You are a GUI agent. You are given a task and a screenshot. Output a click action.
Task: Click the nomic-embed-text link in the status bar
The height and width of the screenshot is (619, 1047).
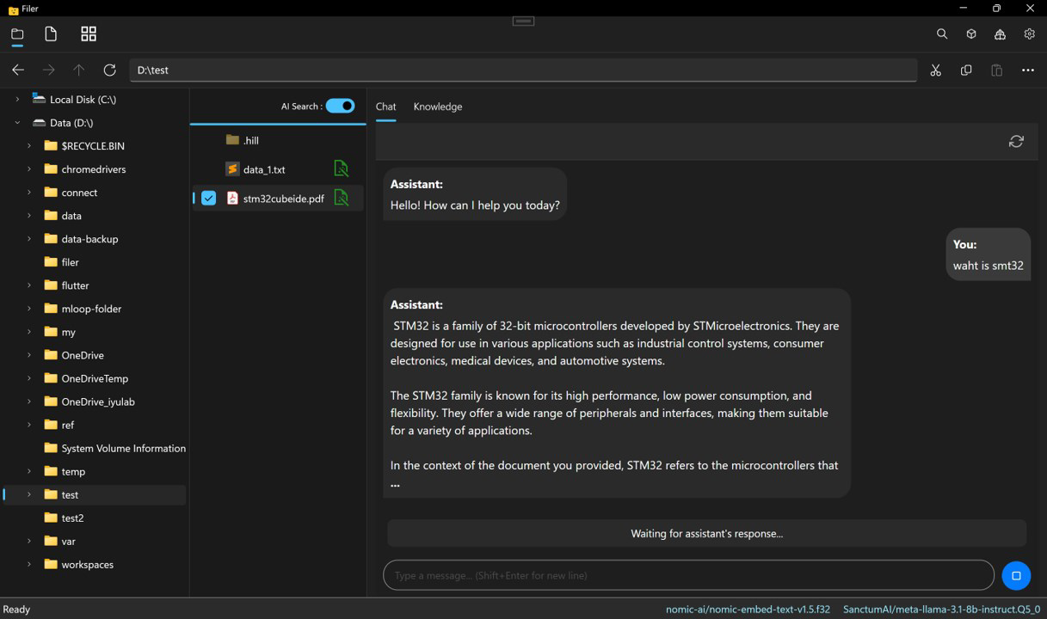[x=748, y=609]
